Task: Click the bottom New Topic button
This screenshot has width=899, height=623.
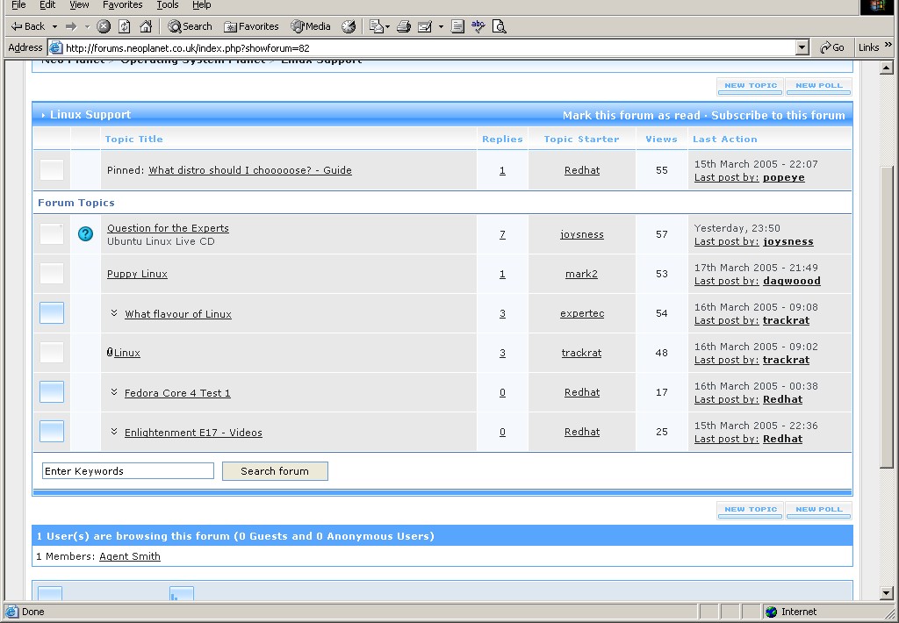Action: (x=750, y=510)
